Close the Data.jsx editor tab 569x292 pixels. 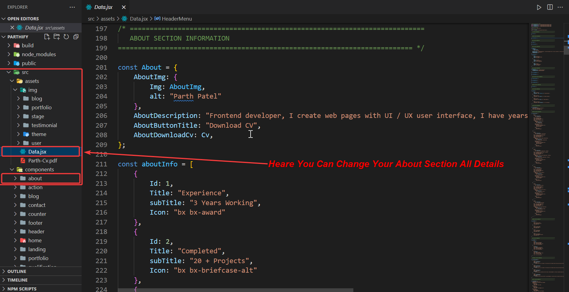tap(124, 7)
